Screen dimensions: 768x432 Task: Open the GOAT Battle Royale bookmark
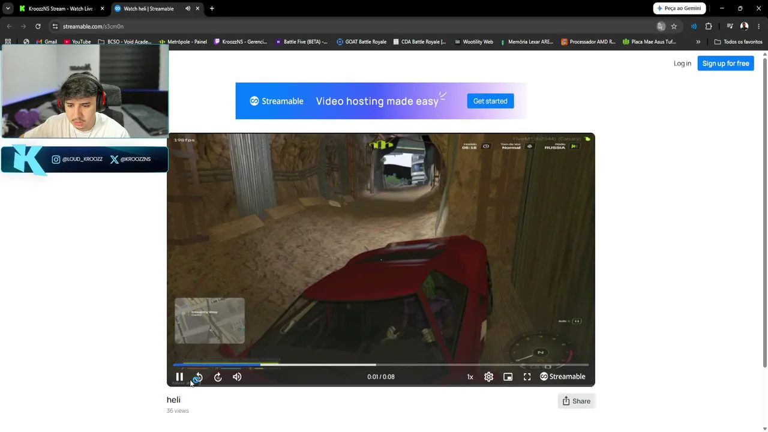point(361,42)
